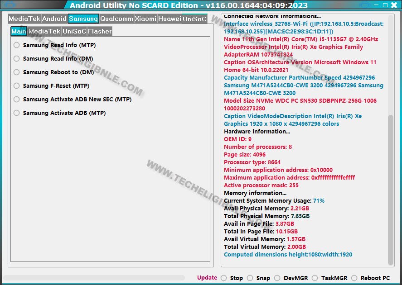Image resolution: width=402 pixels, height=285 pixels.
Task: Switch to the Xiaomi tab
Action: point(145,19)
